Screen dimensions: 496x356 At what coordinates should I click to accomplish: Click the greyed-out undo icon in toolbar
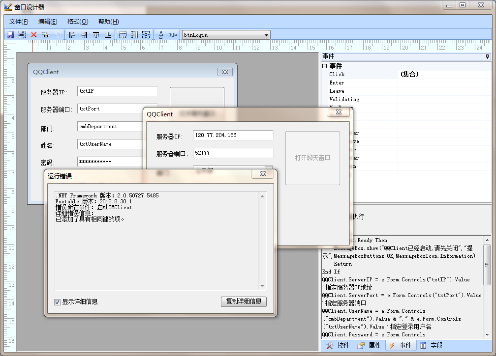[x=58, y=35]
